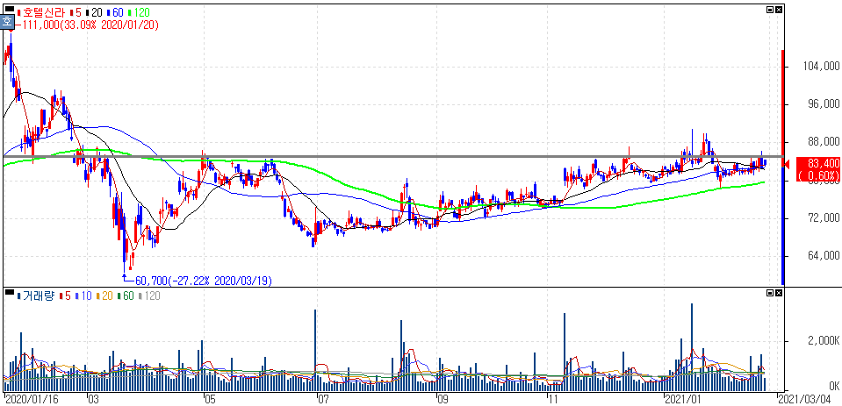Viewport: 842px width, 406px height.
Task: Select the 거래량 volume series legend
Action: [x=37, y=296]
